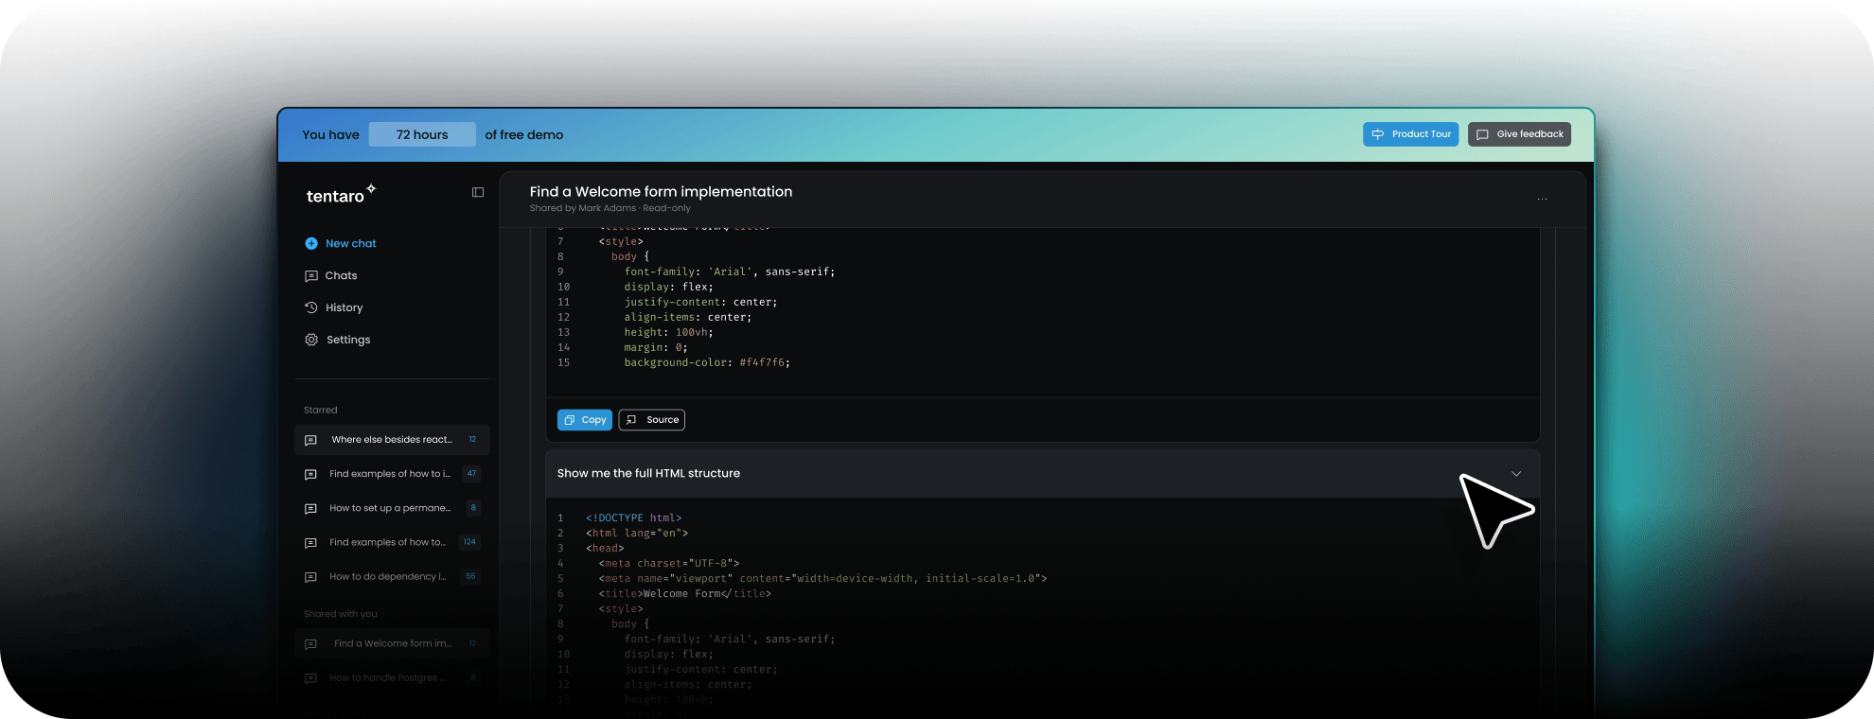The image size is (1874, 719).
Task: Open History in the sidebar
Action: tap(334, 307)
